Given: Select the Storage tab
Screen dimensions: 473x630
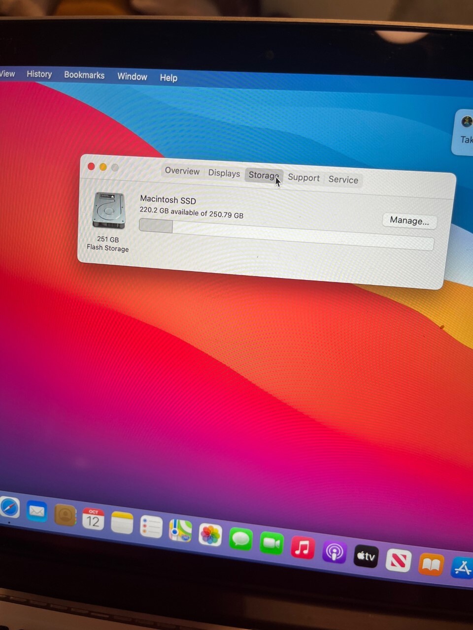Looking at the screenshot, I should pos(264,175).
